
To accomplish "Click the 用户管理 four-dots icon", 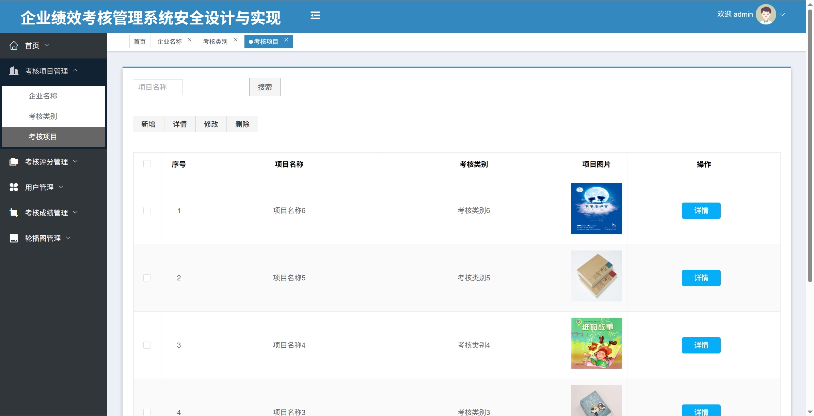I will pos(14,187).
